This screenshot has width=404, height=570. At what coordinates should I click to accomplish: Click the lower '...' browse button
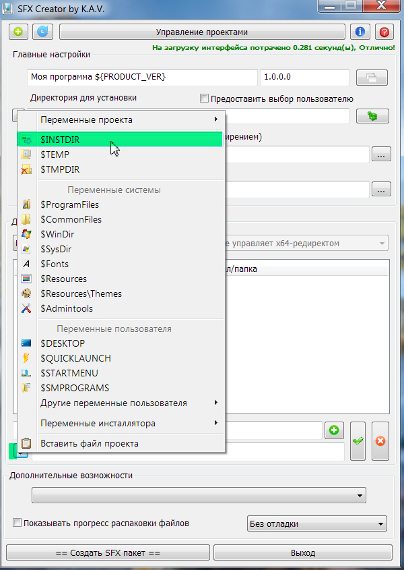tap(381, 190)
